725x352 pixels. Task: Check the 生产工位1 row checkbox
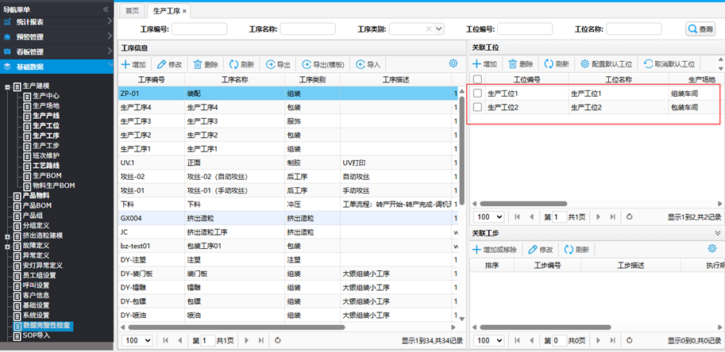[477, 94]
